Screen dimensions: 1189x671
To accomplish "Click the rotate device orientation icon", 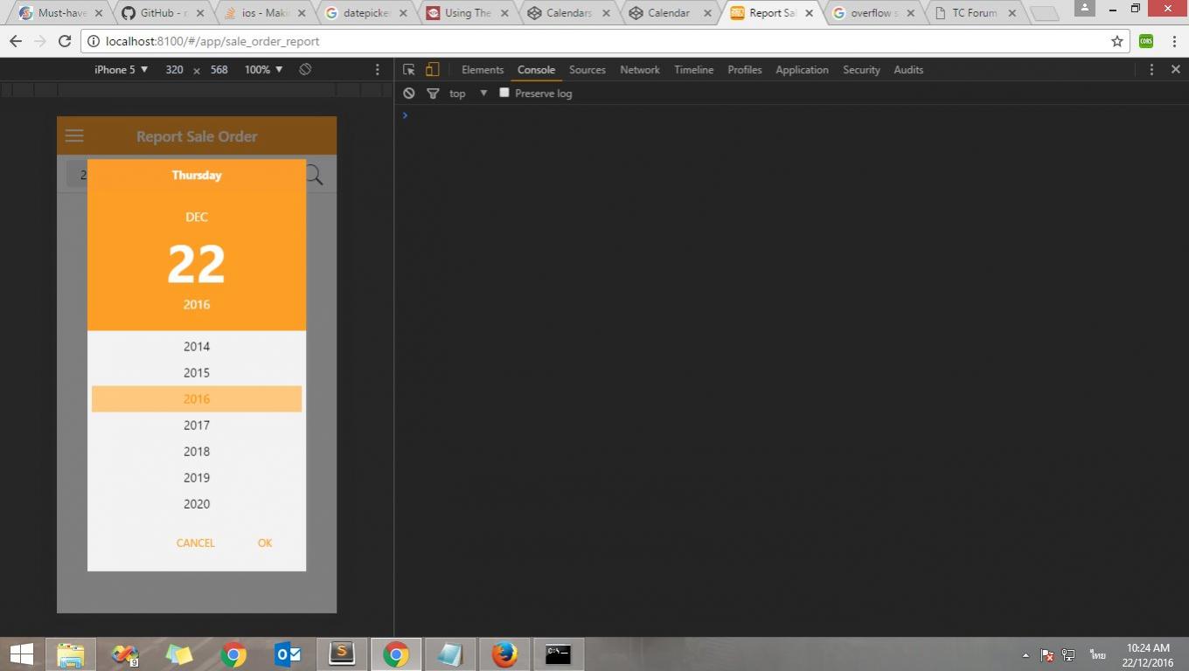I will point(305,69).
